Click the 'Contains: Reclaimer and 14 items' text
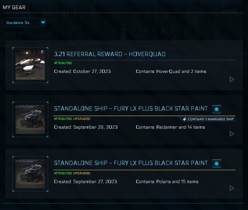This screenshot has width=248, height=210. click(170, 127)
